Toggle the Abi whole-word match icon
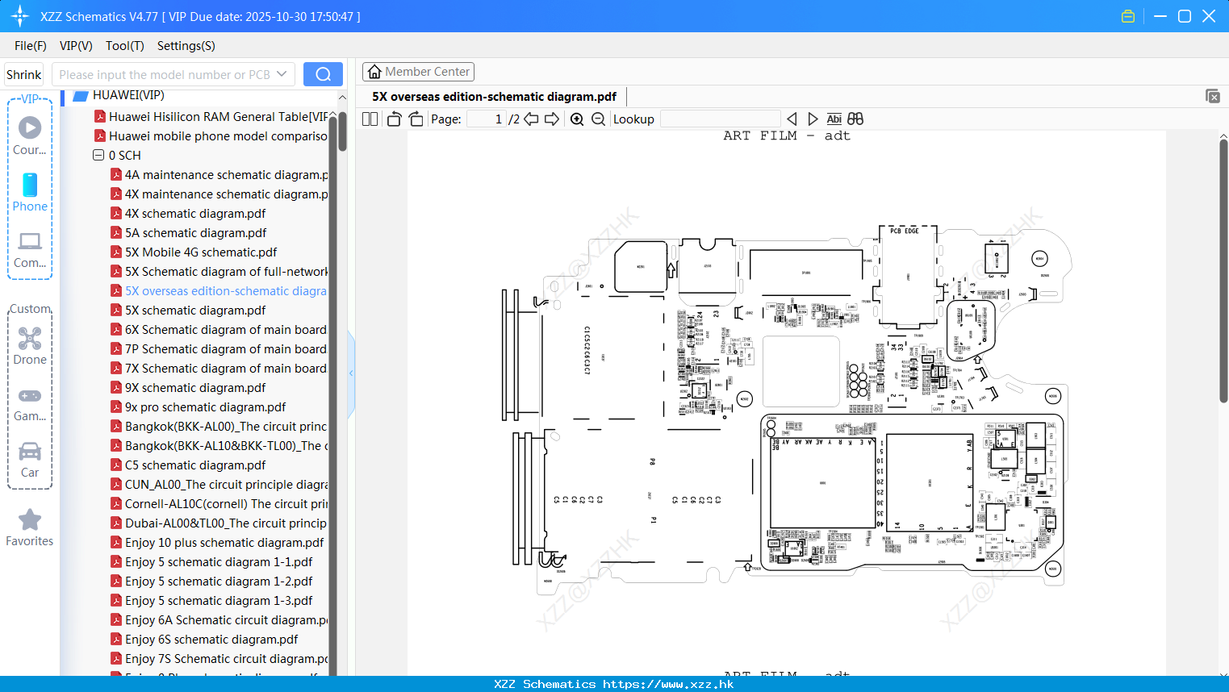Viewport: 1229px width, 692px height. point(834,119)
